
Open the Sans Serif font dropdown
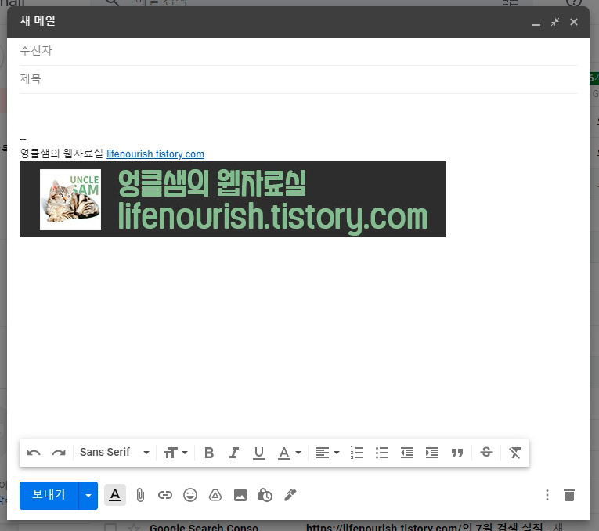(114, 453)
